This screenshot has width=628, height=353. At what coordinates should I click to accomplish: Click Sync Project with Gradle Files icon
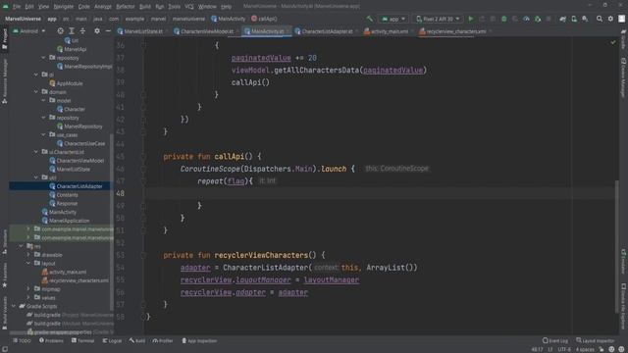(x=562, y=19)
